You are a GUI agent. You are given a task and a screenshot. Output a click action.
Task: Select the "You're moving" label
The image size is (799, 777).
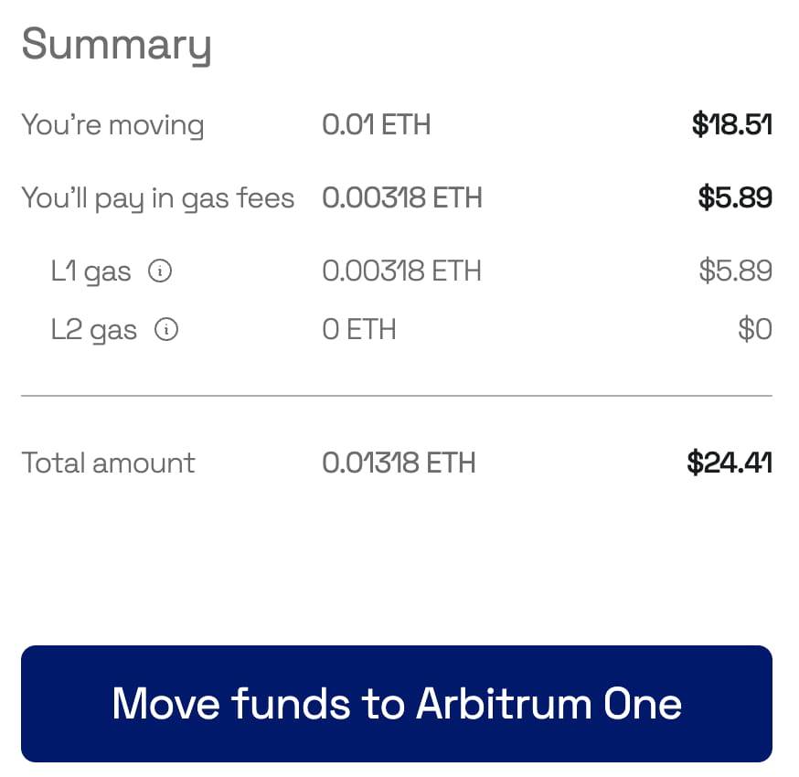(x=112, y=125)
